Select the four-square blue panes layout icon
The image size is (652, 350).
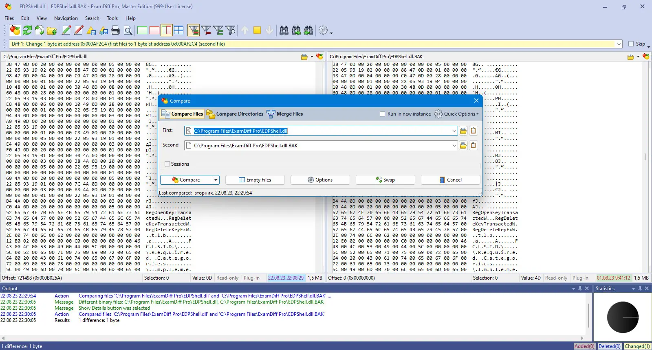pos(179,30)
